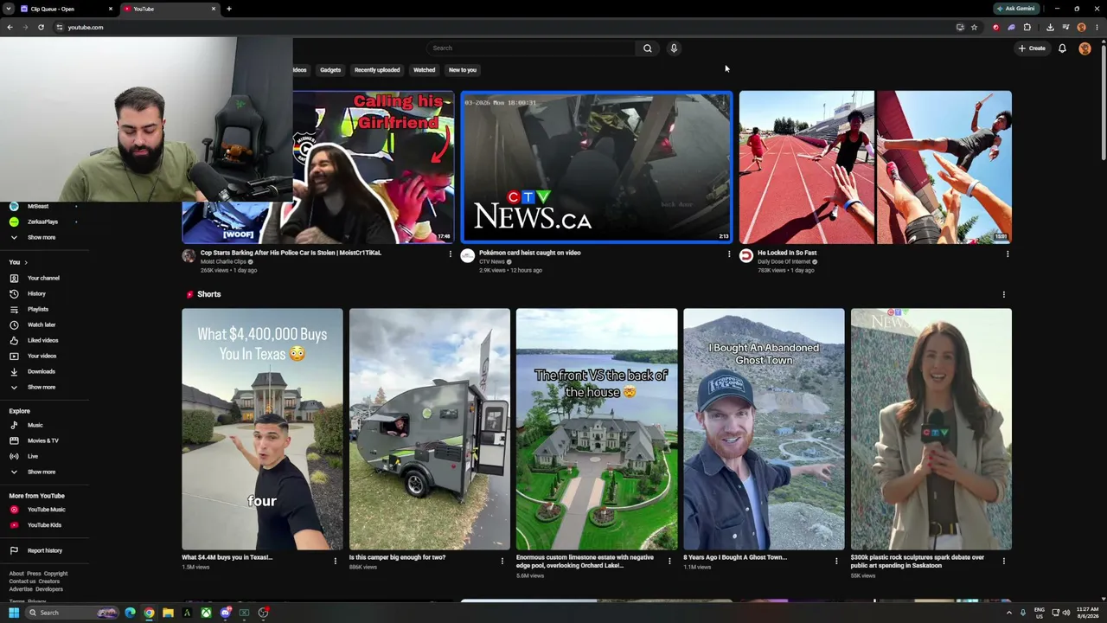Open the new tab plus button
1107x623 pixels.
click(229, 9)
